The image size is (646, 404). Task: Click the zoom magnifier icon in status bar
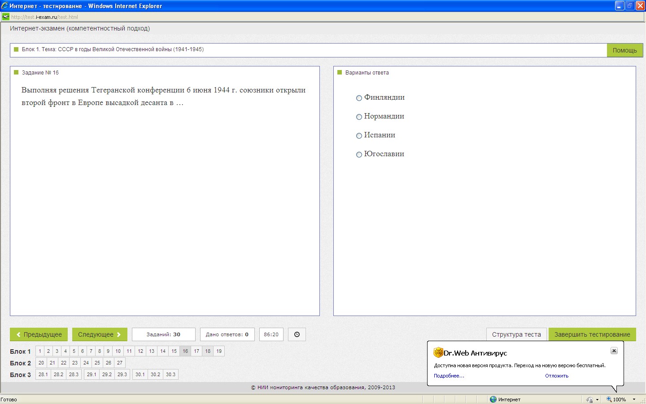click(x=609, y=399)
